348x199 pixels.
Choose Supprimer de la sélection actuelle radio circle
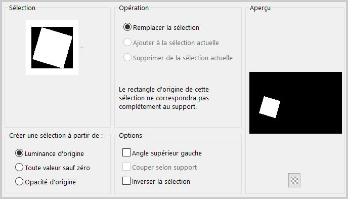127,57
